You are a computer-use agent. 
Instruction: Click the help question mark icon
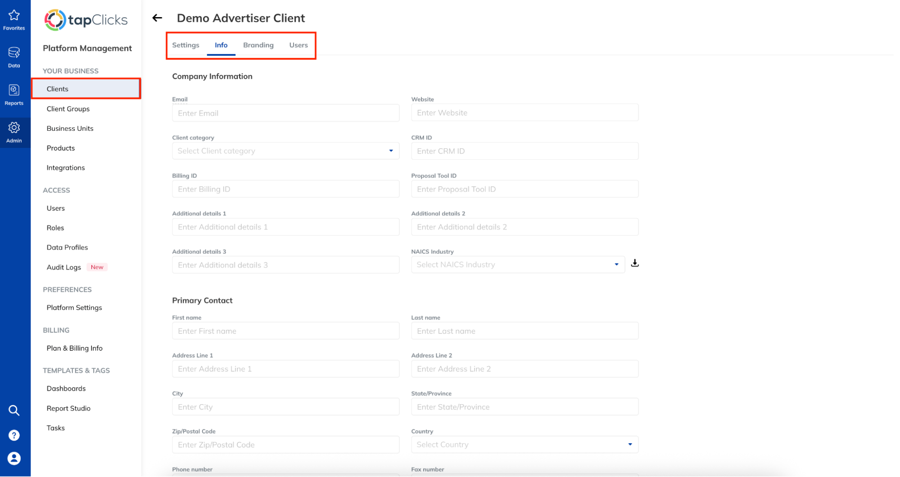(14, 435)
